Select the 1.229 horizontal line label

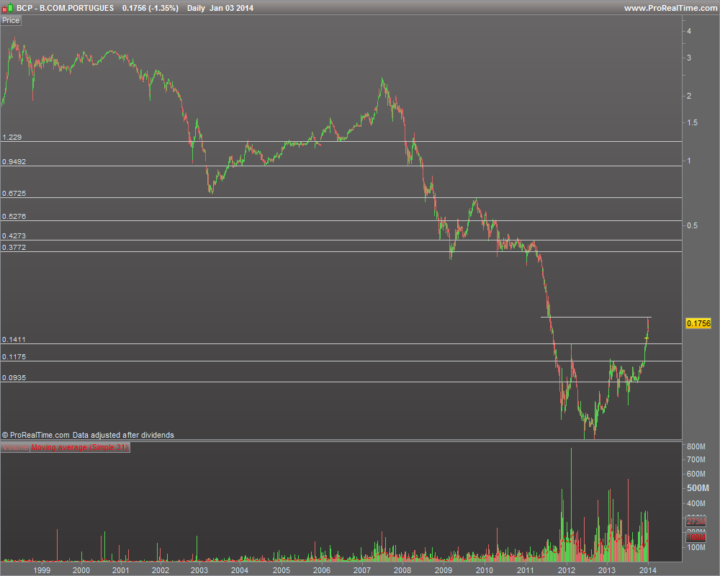(12, 138)
